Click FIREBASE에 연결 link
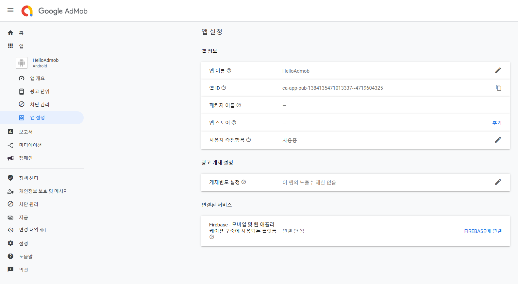Viewport: 518px width, 284px height. click(x=483, y=231)
